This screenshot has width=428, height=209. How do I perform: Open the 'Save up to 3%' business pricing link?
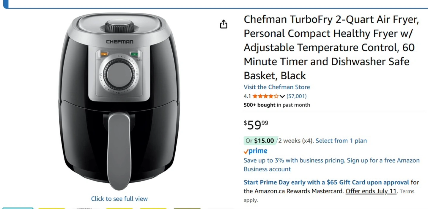tap(332, 165)
